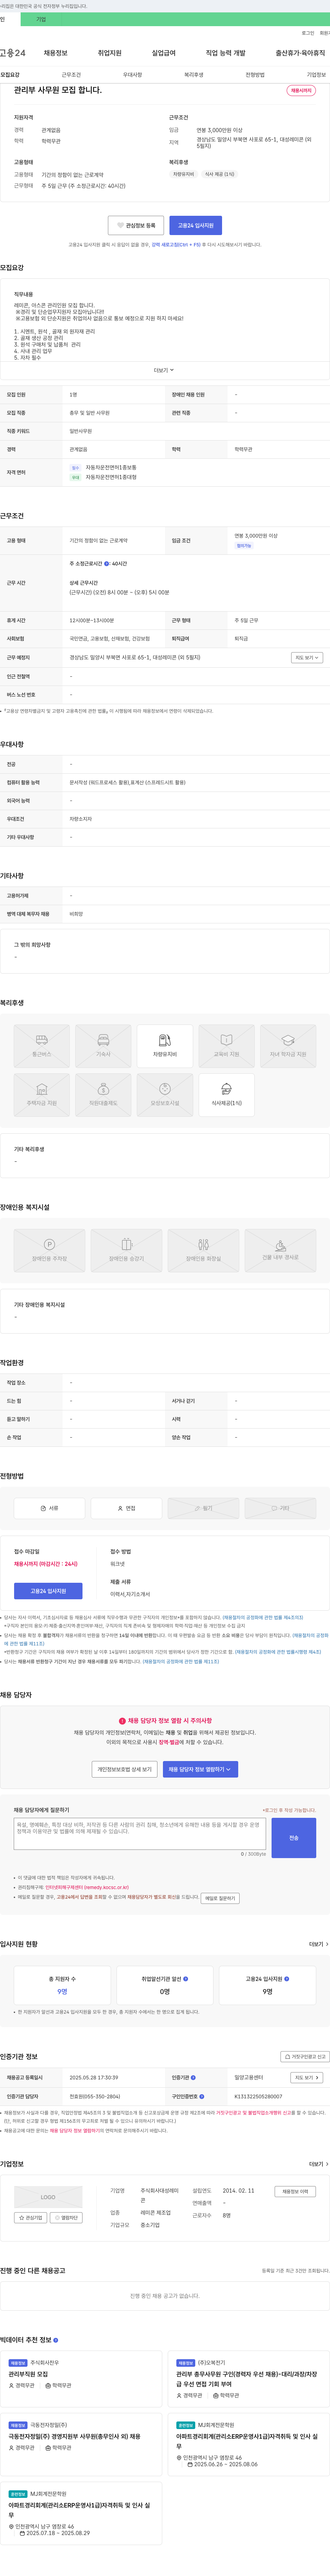Click the 서류 selection method box

[x=49, y=1508]
